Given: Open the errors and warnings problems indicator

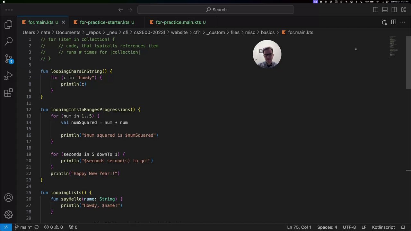Looking at the screenshot, I should pos(54,227).
